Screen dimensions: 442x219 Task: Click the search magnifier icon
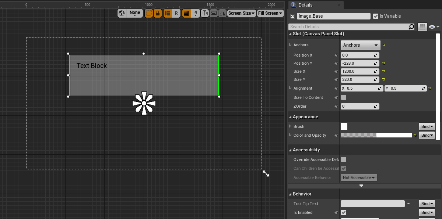coord(411,27)
